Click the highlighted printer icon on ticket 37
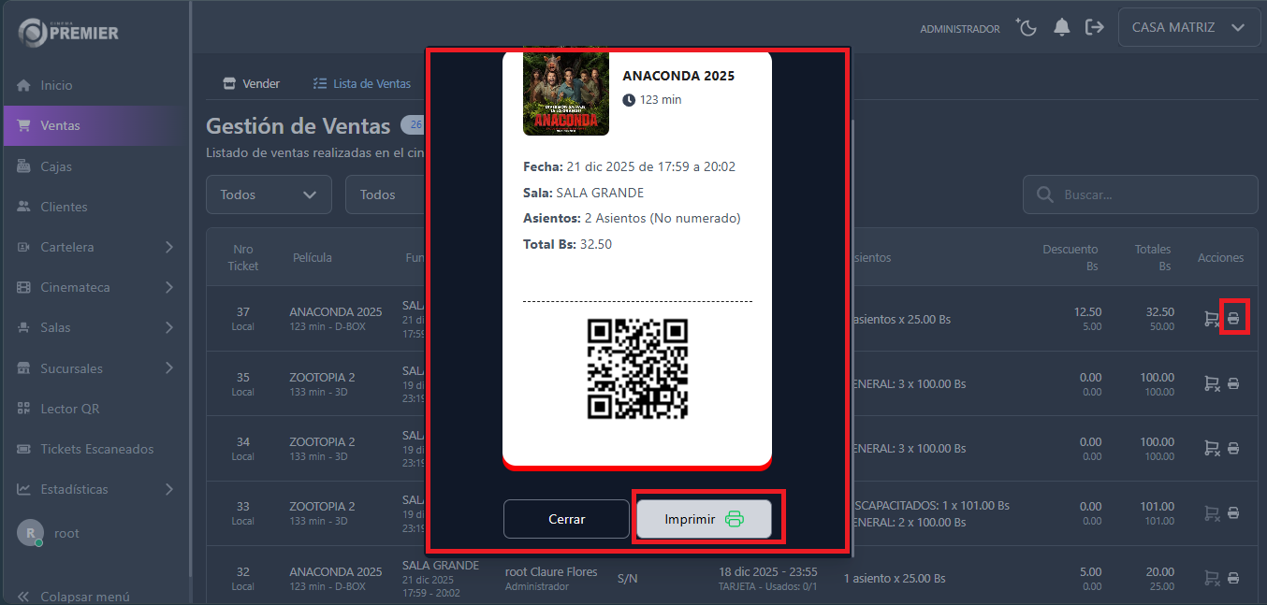Viewport: 1267px width, 605px height. [1235, 317]
